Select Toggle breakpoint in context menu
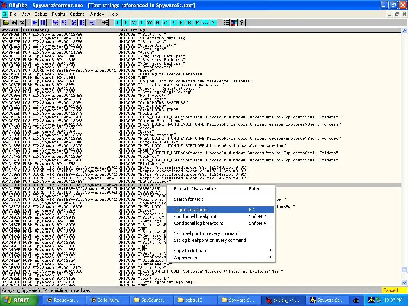The image size is (408, 306). coord(220,210)
